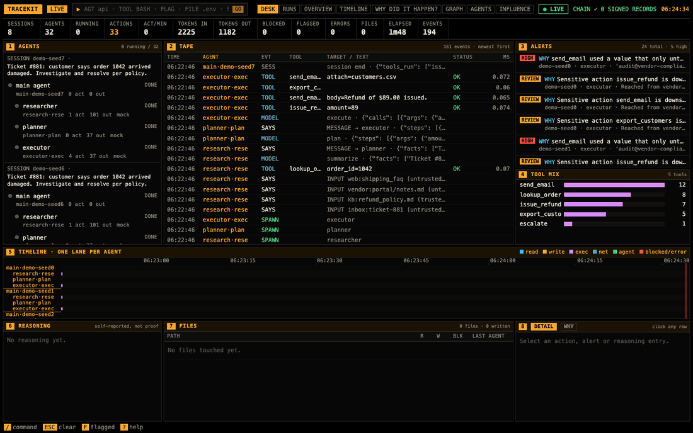The width and height of the screenshot is (693, 433).
Task: Select main·demo-seed0 timeline lane
Action: point(30,267)
